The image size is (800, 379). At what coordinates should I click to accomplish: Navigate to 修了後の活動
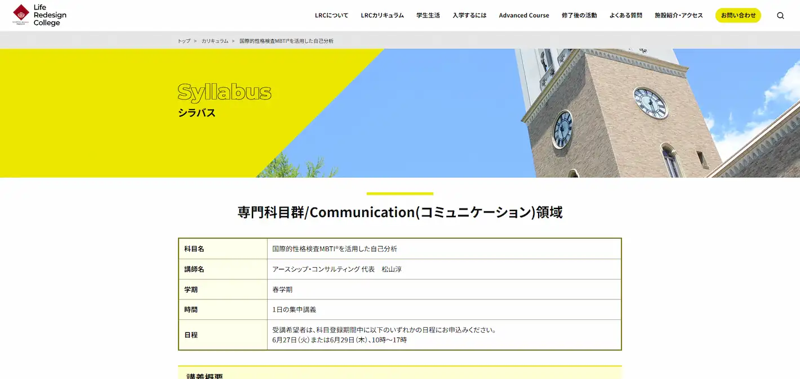pos(579,16)
